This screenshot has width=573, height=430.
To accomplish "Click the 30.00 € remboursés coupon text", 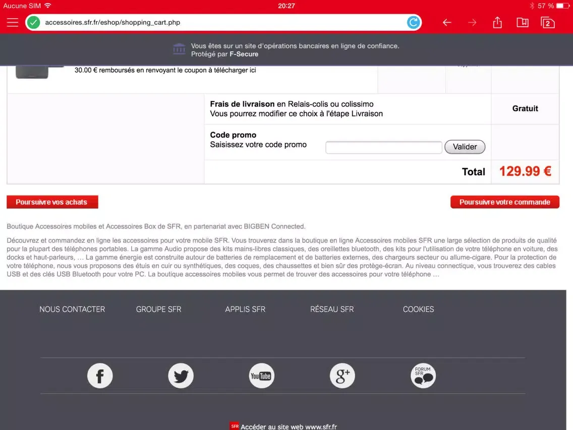I will [x=165, y=70].
